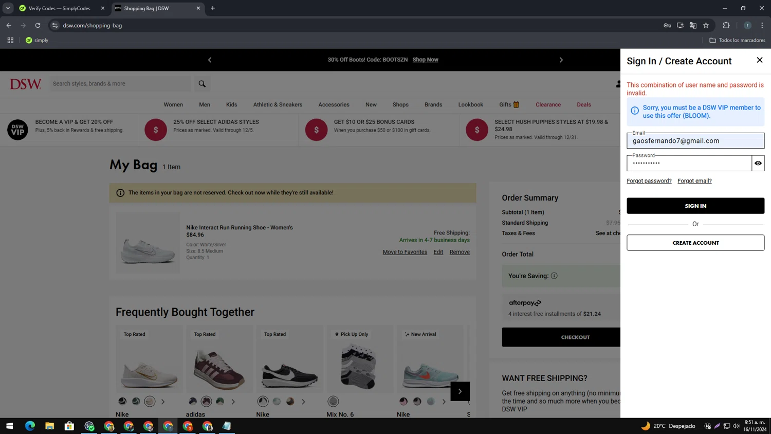The image size is (771, 434).
Task: Click the search magnifier icon
Action: pos(202,84)
